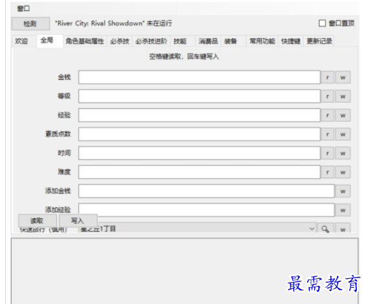Click r button for 经验

[x=327, y=116]
